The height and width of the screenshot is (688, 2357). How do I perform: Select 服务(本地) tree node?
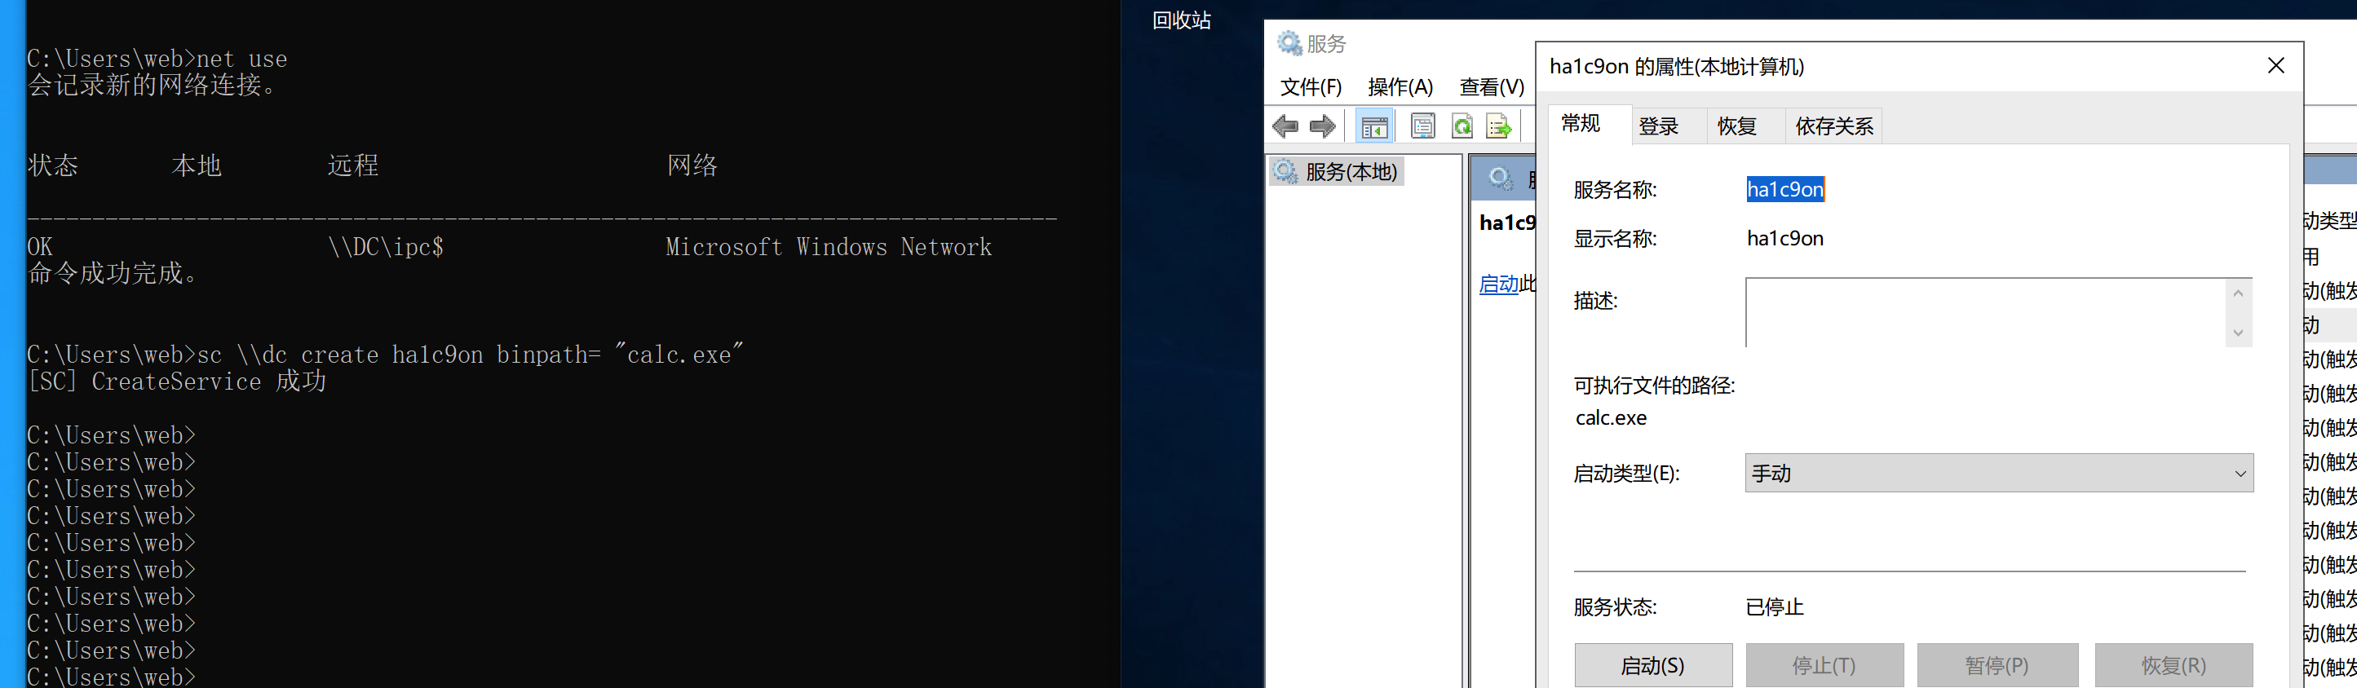[1337, 172]
